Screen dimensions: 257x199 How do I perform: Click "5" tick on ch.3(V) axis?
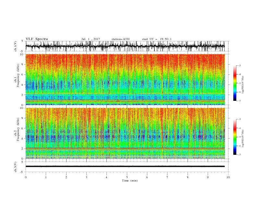(x=22, y=162)
